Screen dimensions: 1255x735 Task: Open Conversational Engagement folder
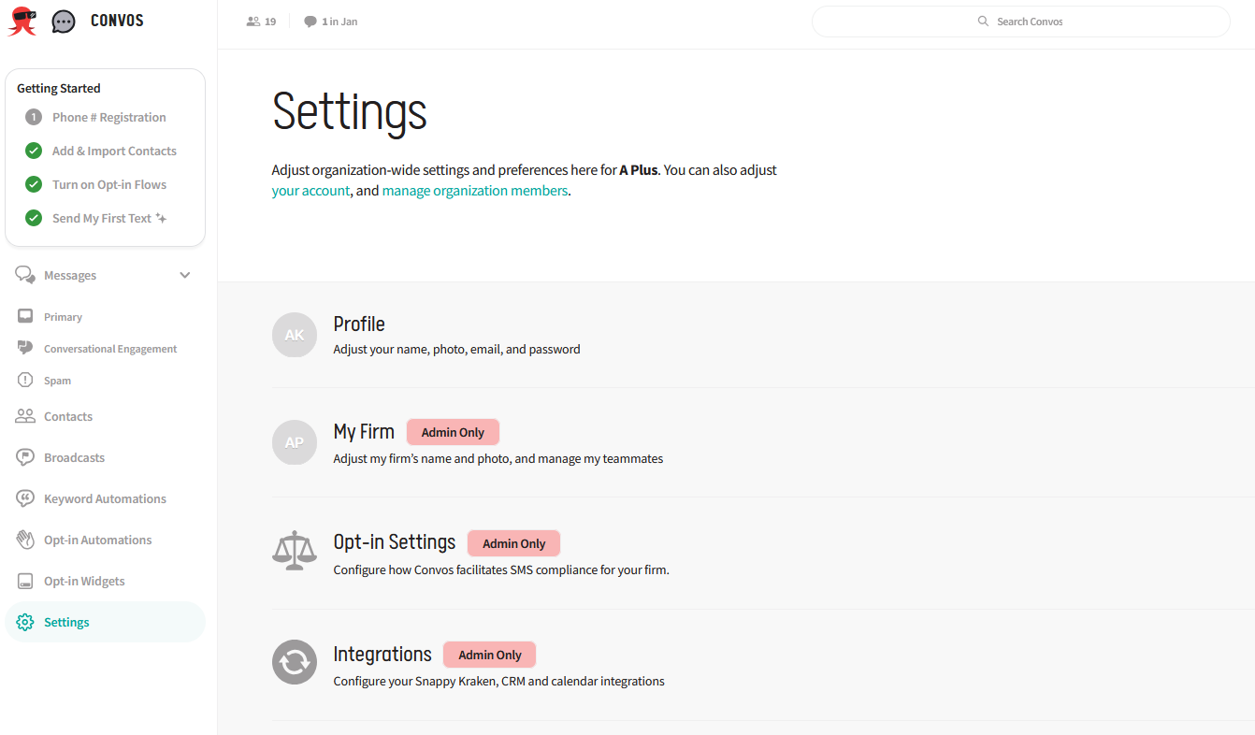coord(110,349)
